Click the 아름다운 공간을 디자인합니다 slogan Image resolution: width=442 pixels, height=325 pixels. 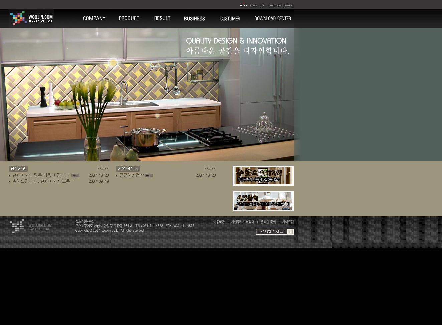(x=238, y=51)
